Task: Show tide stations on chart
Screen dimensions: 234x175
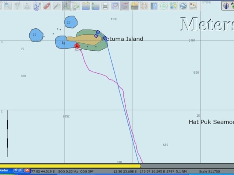Action: [x=95, y=5]
